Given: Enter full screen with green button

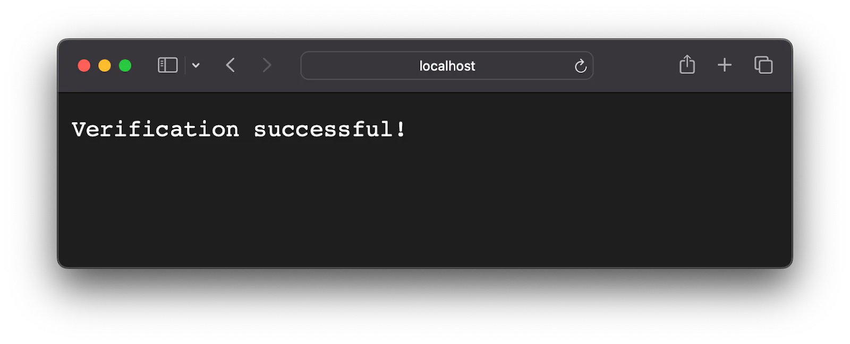Looking at the screenshot, I should tap(125, 65).
